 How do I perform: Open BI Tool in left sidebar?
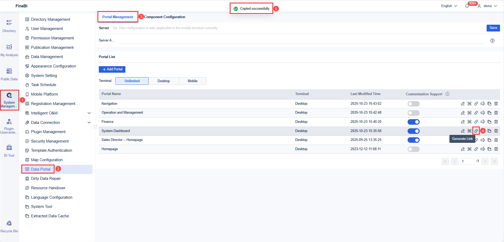pyautogui.click(x=9, y=151)
